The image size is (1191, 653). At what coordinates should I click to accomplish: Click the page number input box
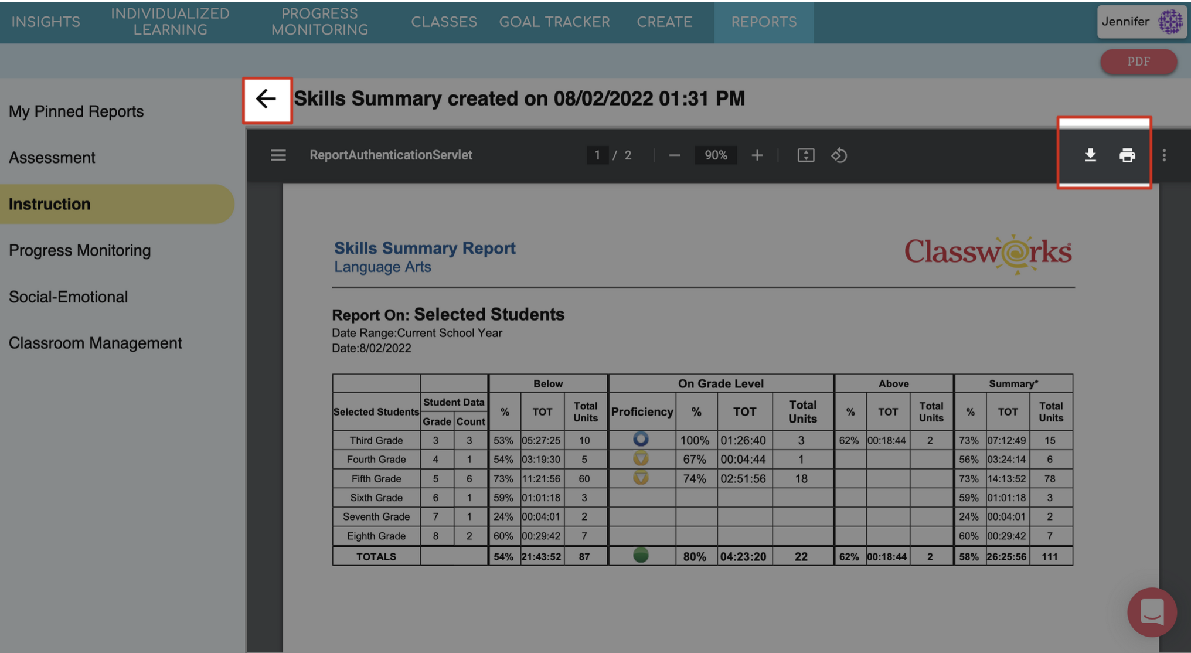tap(597, 155)
